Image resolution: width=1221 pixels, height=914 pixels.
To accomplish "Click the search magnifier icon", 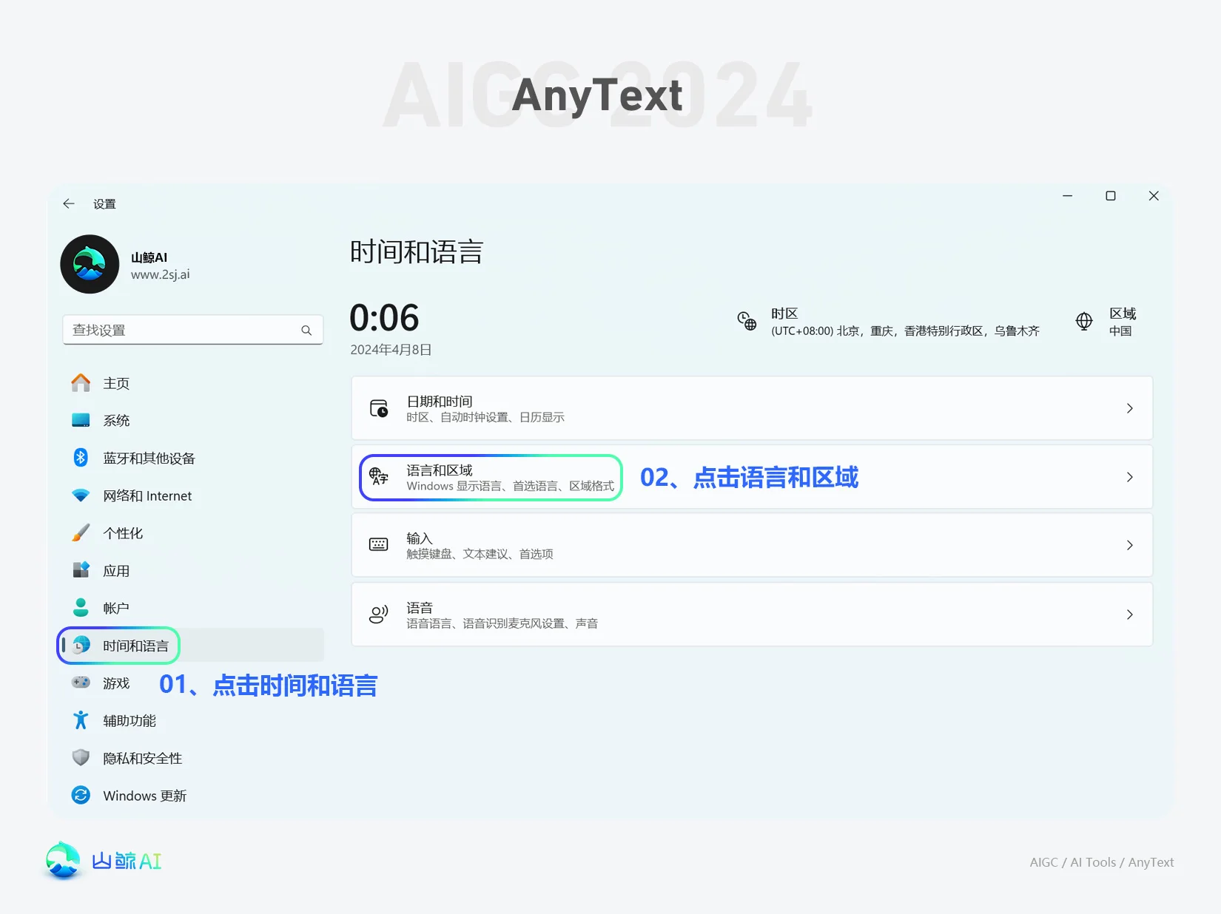I will click(x=306, y=331).
